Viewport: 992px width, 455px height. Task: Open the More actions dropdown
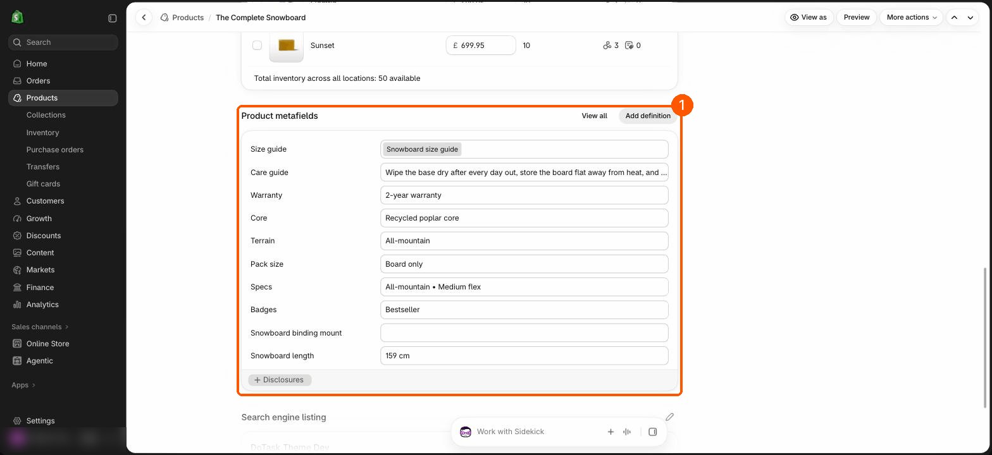[912, 18]
